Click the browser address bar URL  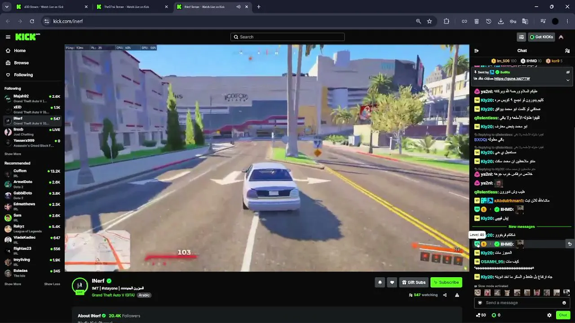68,21
